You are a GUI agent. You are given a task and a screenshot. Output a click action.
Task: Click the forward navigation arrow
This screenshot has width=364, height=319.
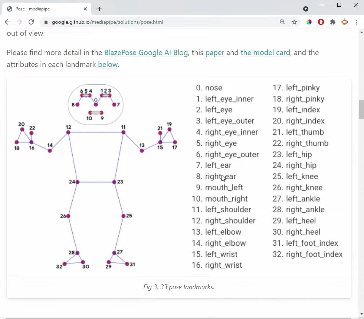pos(19,22)
